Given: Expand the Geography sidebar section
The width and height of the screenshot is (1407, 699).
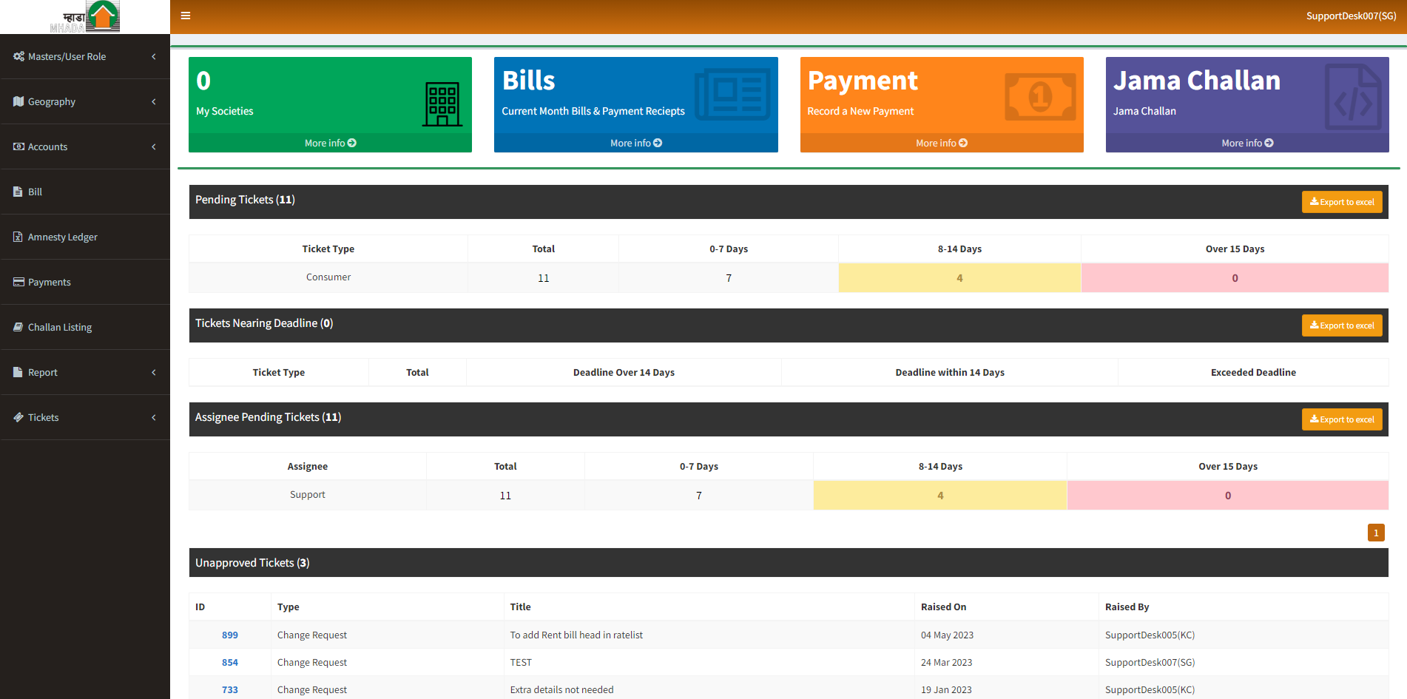Looking at the screenshot, I should pyautogui.click(x=52, y=101).
